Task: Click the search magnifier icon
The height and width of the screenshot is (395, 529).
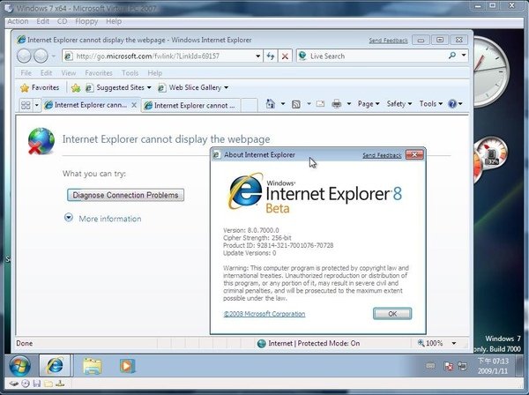Action: pos(452,56)
